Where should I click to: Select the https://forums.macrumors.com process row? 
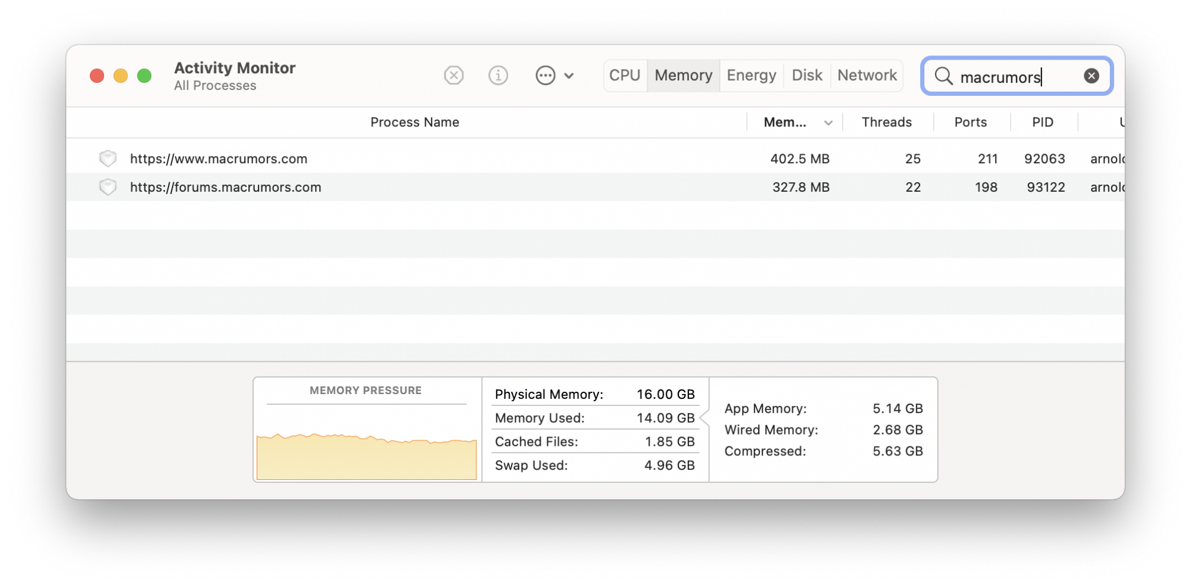click(595, 187)
